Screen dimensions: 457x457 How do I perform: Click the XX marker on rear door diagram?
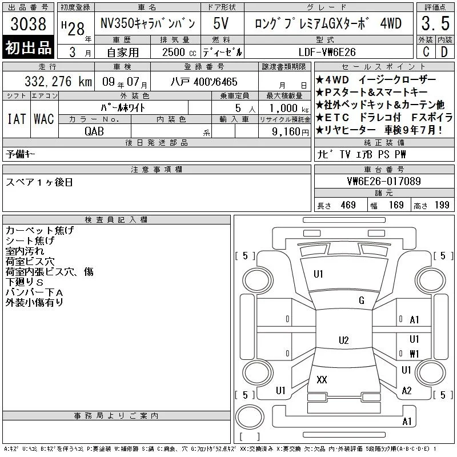click(x=322, y=380)
